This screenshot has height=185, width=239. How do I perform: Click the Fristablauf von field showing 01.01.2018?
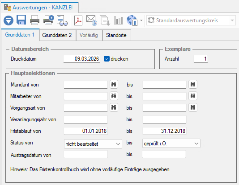pos(85,131)
